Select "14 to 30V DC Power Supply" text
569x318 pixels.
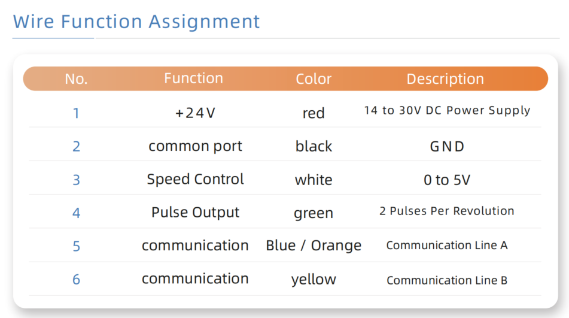(x=447, y=111)
